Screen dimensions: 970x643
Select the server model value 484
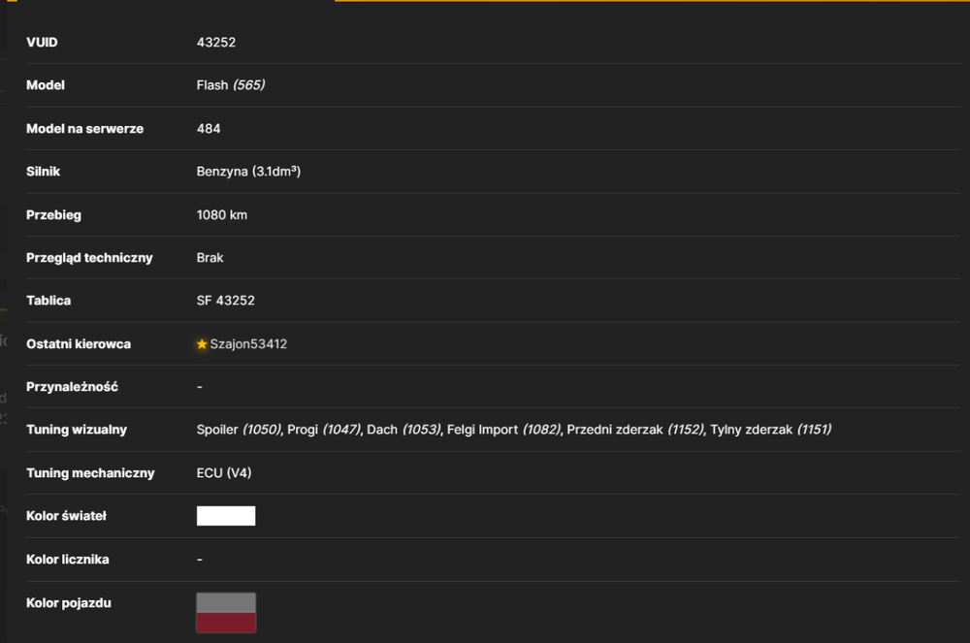point(209,129)
